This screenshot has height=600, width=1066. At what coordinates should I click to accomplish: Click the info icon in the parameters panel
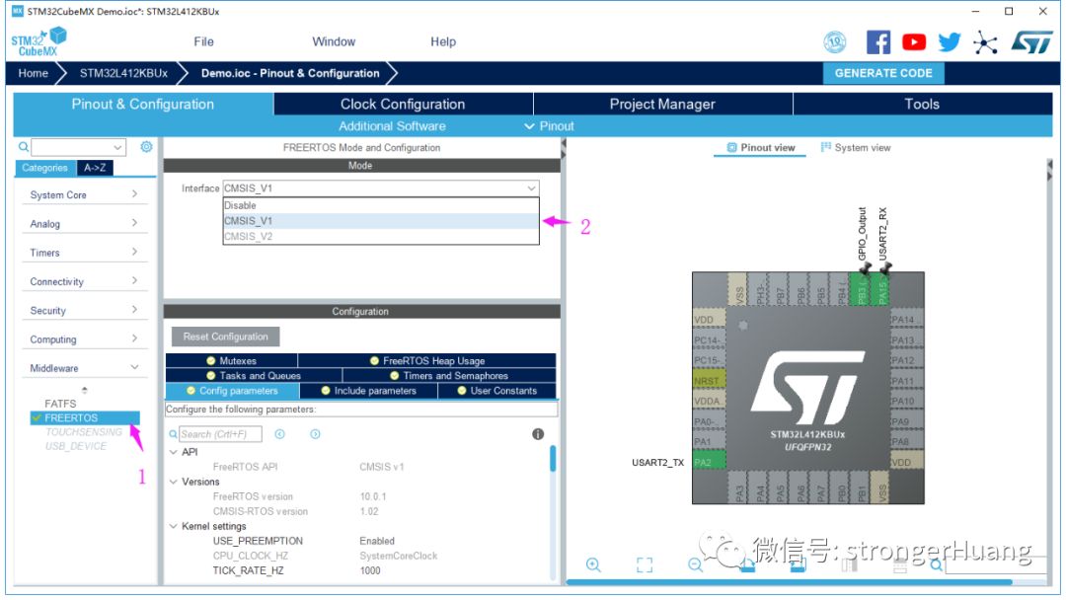(538, 434)
